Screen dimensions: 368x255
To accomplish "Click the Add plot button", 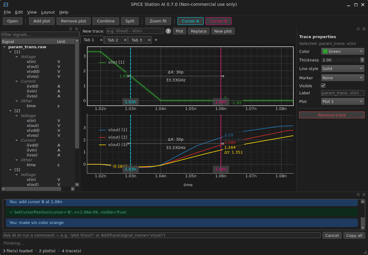I will (x=41, y=21).
